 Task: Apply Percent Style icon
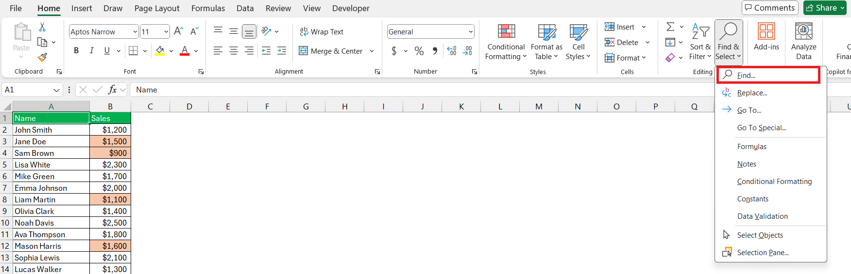(419, 51)
